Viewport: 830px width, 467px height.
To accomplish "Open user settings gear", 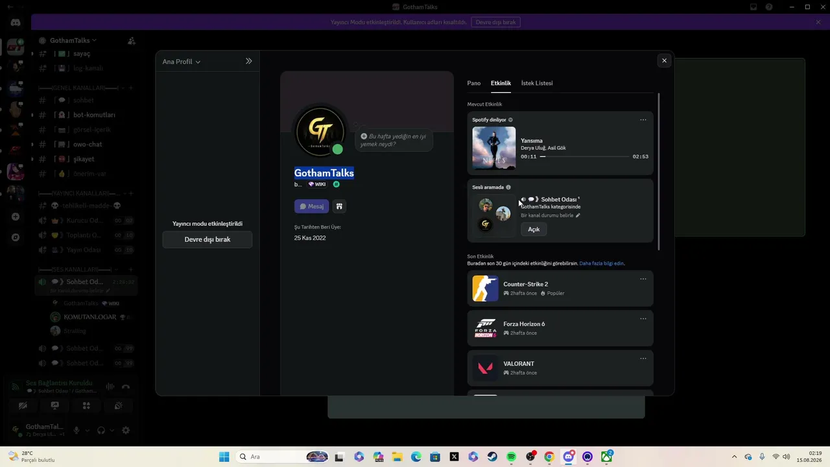I will [126, 430].
